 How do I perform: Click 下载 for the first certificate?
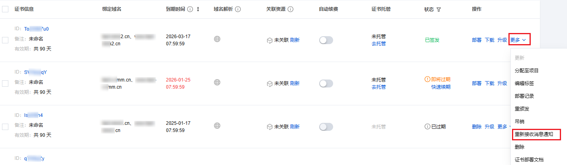tap(489, 40)
